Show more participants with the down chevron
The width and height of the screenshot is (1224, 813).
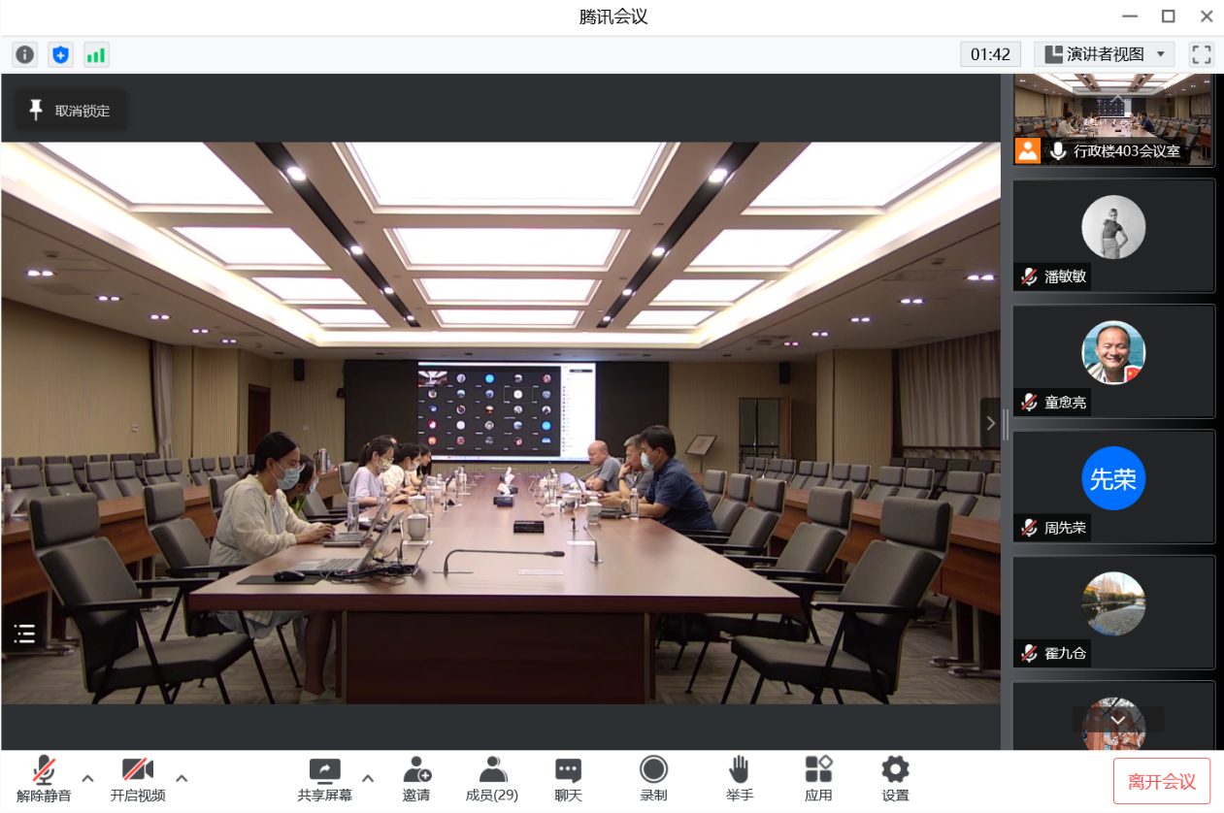tap(1118, 720)
